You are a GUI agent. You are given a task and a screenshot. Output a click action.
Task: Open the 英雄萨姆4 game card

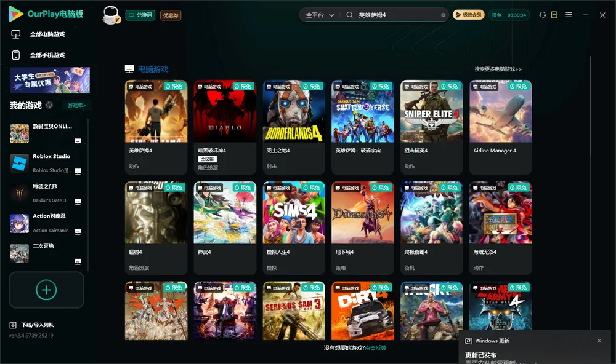point(156,127)
